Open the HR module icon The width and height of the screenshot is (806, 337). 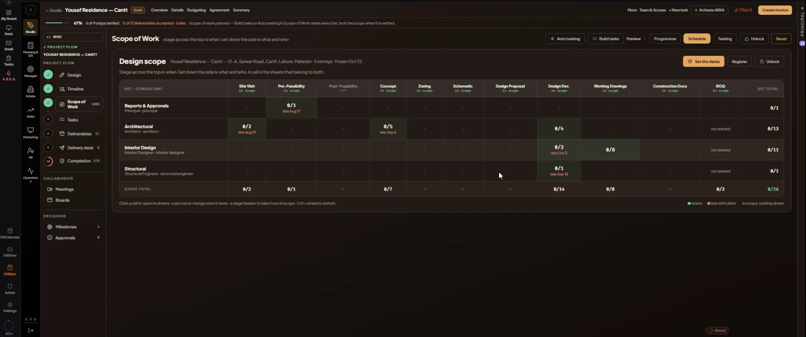(30, 153)
